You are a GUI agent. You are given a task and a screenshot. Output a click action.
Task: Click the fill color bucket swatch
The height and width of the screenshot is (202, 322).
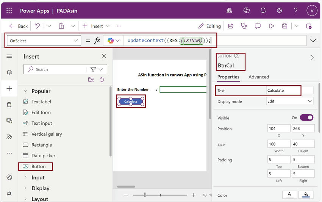coord(306,194)
